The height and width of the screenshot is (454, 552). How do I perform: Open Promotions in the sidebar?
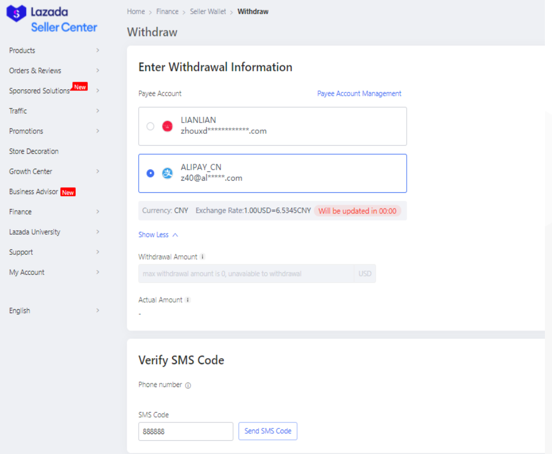[26, 131]
